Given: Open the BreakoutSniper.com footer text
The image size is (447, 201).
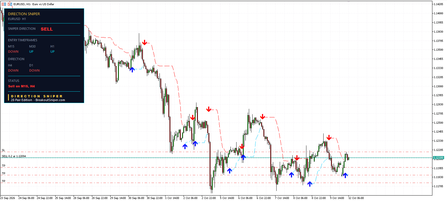Looking at the screenshot, I should click(x=50, y=100).
